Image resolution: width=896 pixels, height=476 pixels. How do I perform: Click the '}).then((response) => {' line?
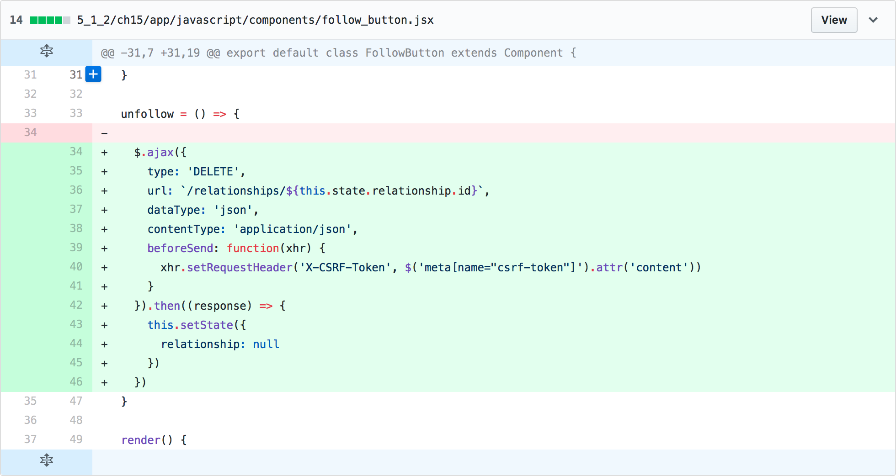click(x=210, y=306)
